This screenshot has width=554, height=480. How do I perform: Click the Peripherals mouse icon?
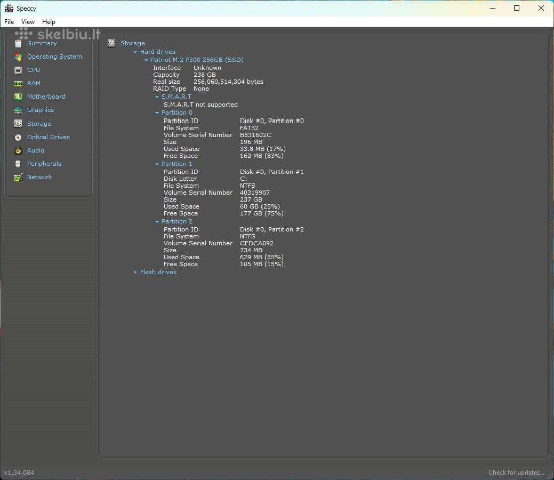(x=18, y=164)
